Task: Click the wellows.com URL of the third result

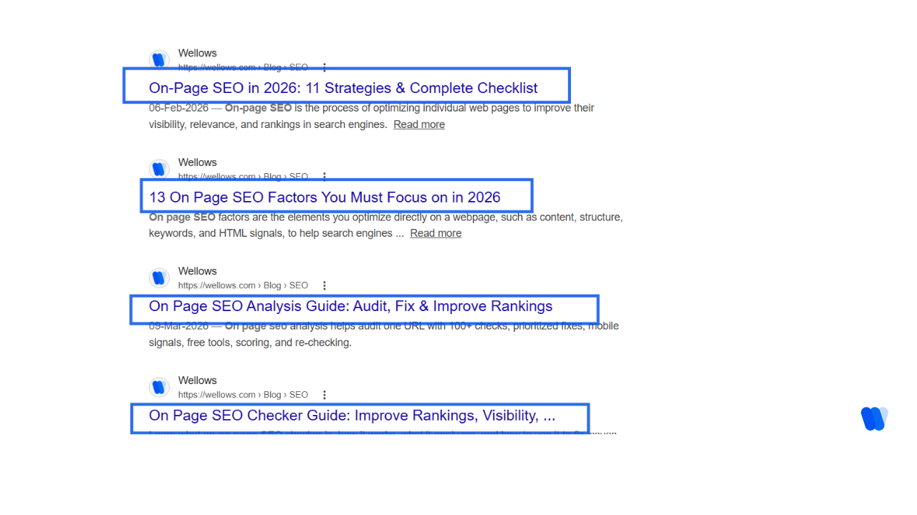Action: point(216,285)
